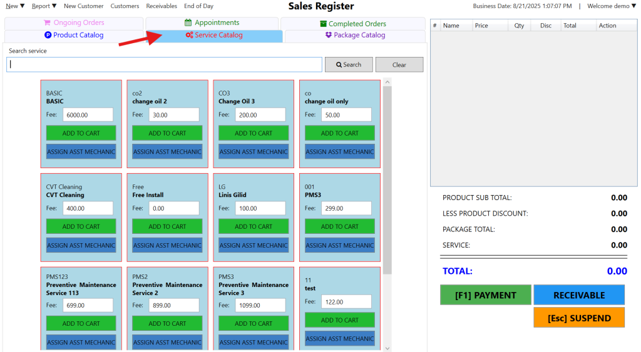The width and height of the screenshot is (641, 352).
Task: Switch to the Package Catalog tab
Action: click(355, 35)
